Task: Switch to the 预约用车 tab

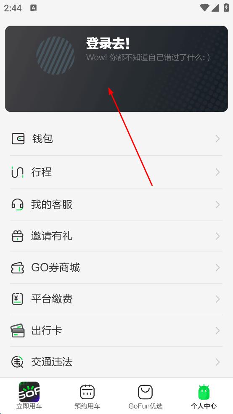Action: coord(87,395)
